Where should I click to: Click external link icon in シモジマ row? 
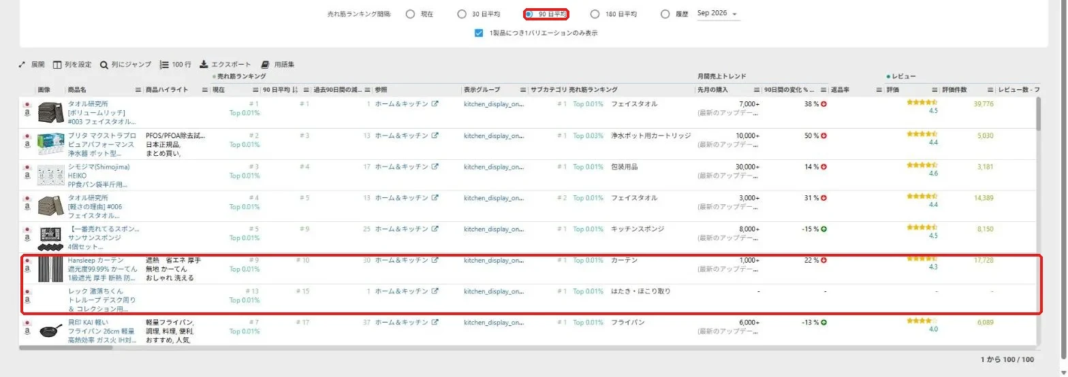435,167
